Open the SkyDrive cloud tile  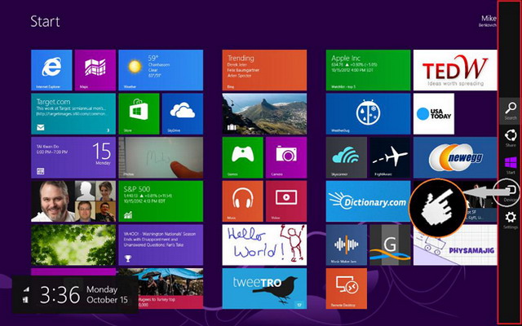click(x=183, y=114)
